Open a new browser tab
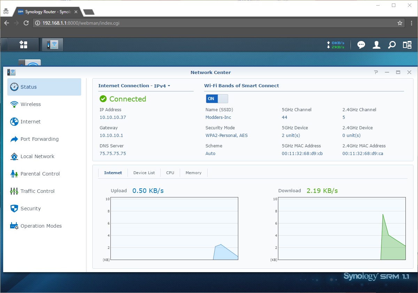The width and height of the screenshot is (418, 293). [89, 12]
